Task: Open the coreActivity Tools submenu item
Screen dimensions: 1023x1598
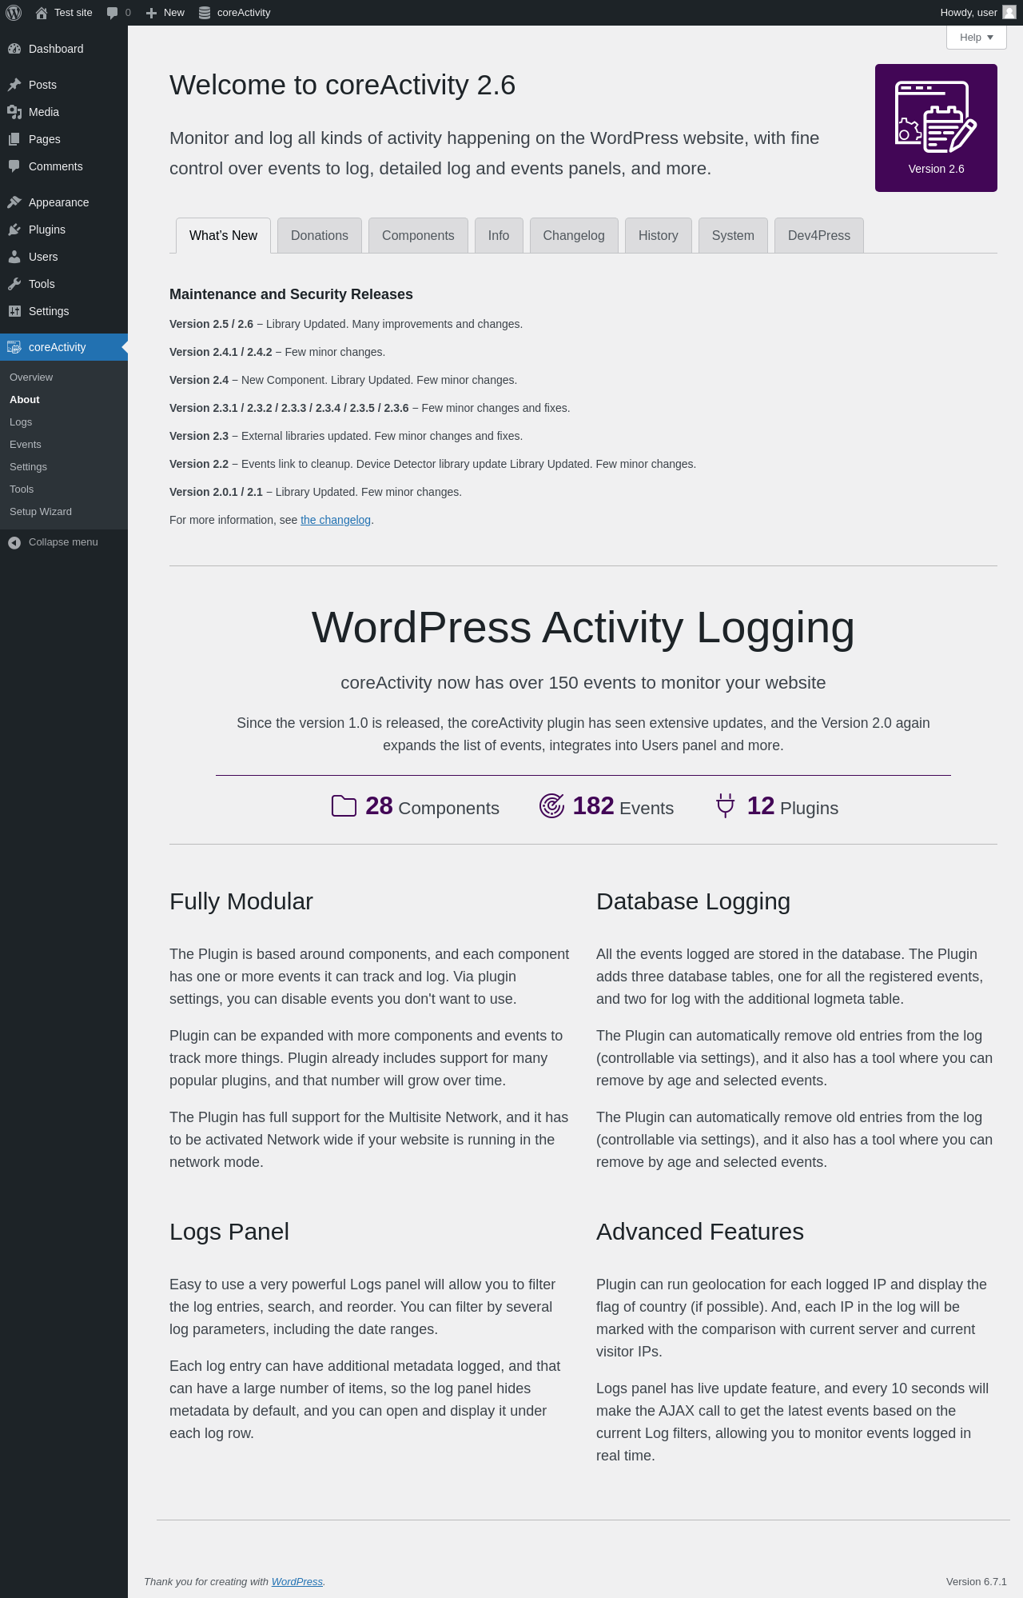Action: point(22,489)
